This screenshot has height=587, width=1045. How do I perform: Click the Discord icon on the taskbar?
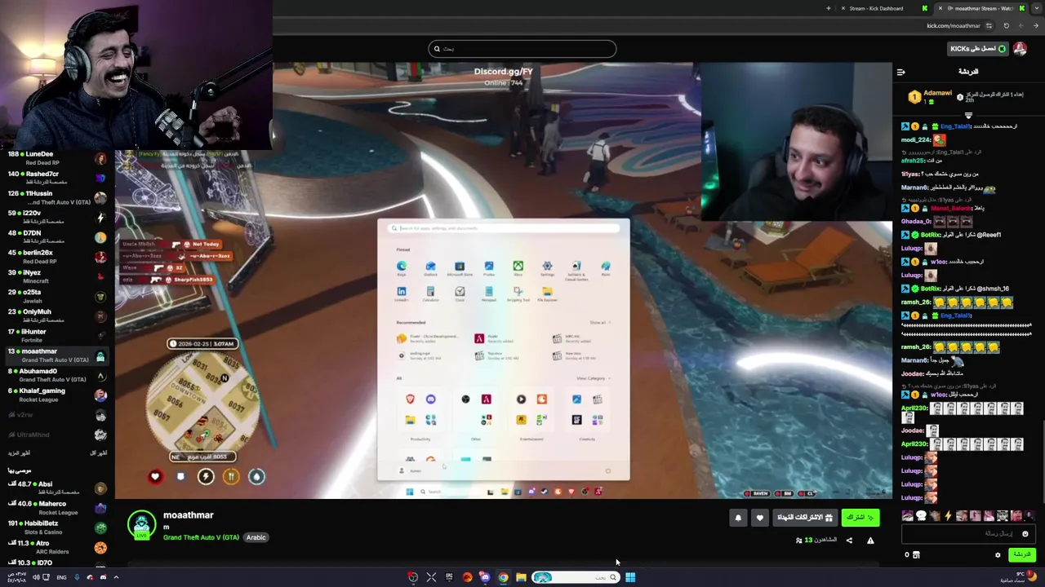[485, 577]
